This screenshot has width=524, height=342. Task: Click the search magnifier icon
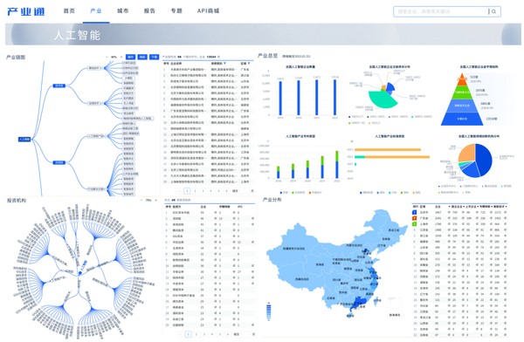[493, 11]
